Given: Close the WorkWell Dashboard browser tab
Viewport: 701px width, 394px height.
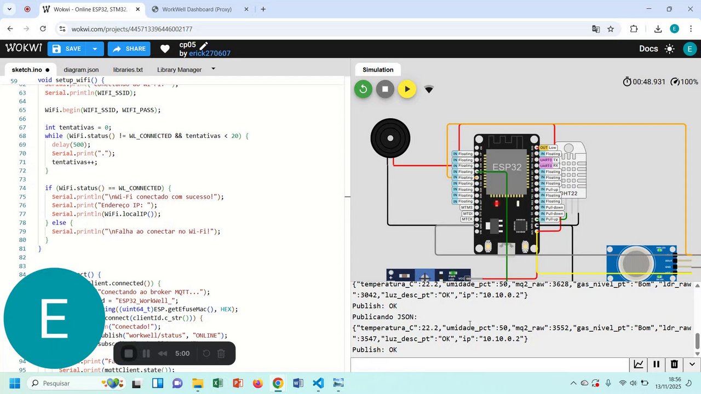Looking at the screenshot, I should (x=246, y=9).
